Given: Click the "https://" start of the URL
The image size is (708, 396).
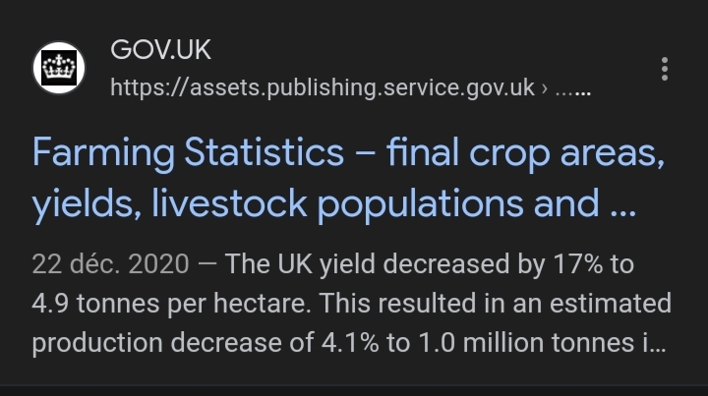Looking at the screenshot, I should pyautogui.click(x=145, y=88).
